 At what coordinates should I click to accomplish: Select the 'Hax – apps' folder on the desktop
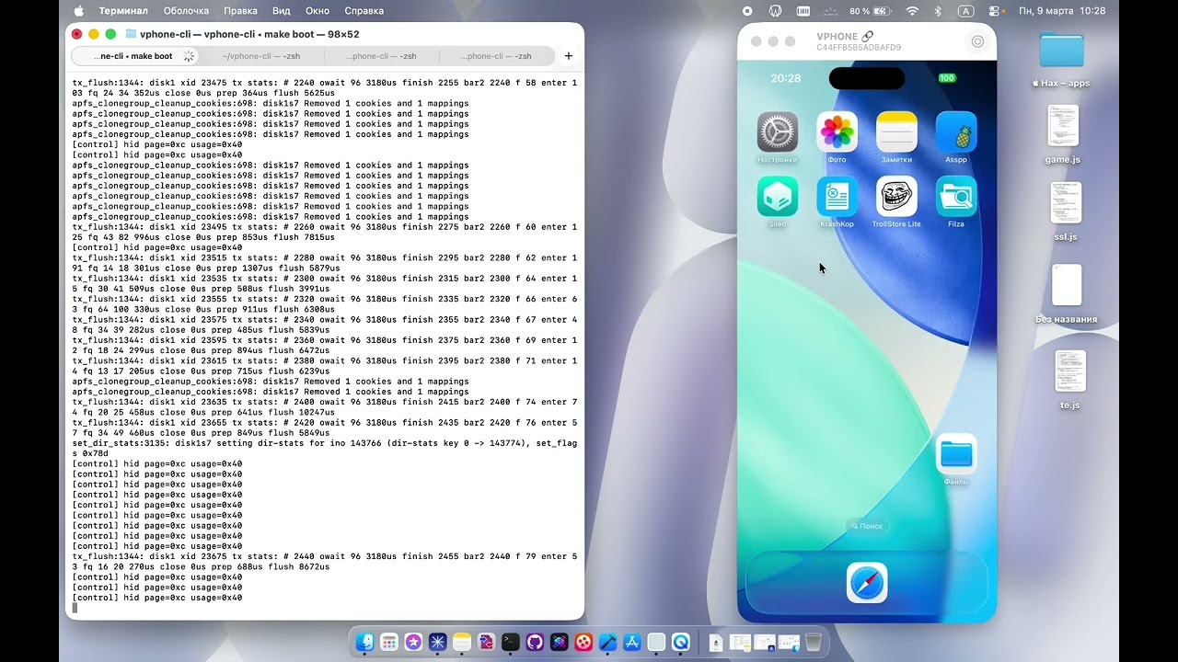[x=1061, y=59]
